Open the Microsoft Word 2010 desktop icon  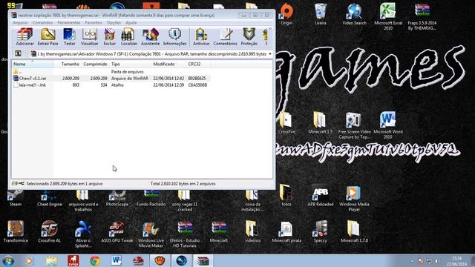(x=388, y=125)
